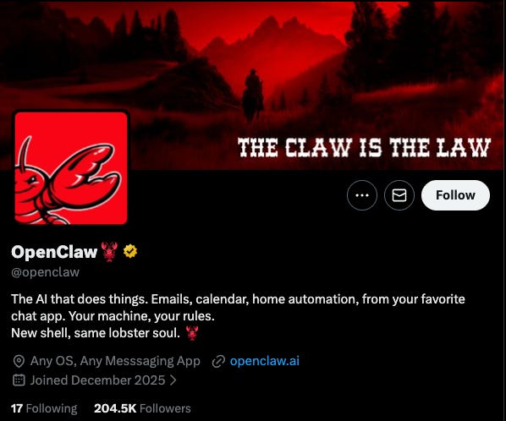
Task: Open Joined December 2025 account details
Action: point(97,380)
